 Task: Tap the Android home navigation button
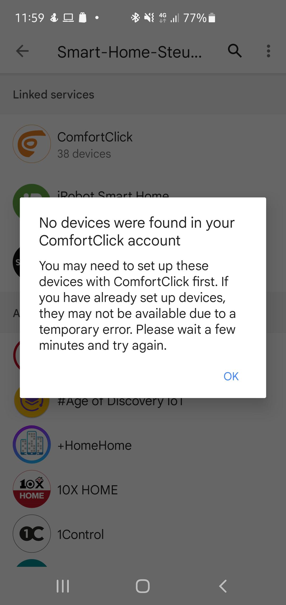pyautogui.click(x=143, y=586)
